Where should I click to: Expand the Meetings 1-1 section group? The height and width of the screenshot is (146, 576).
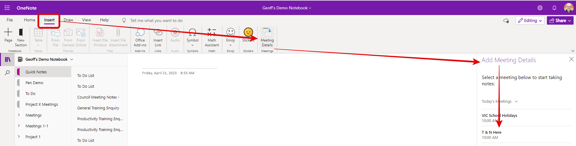[x=19, y=126]
